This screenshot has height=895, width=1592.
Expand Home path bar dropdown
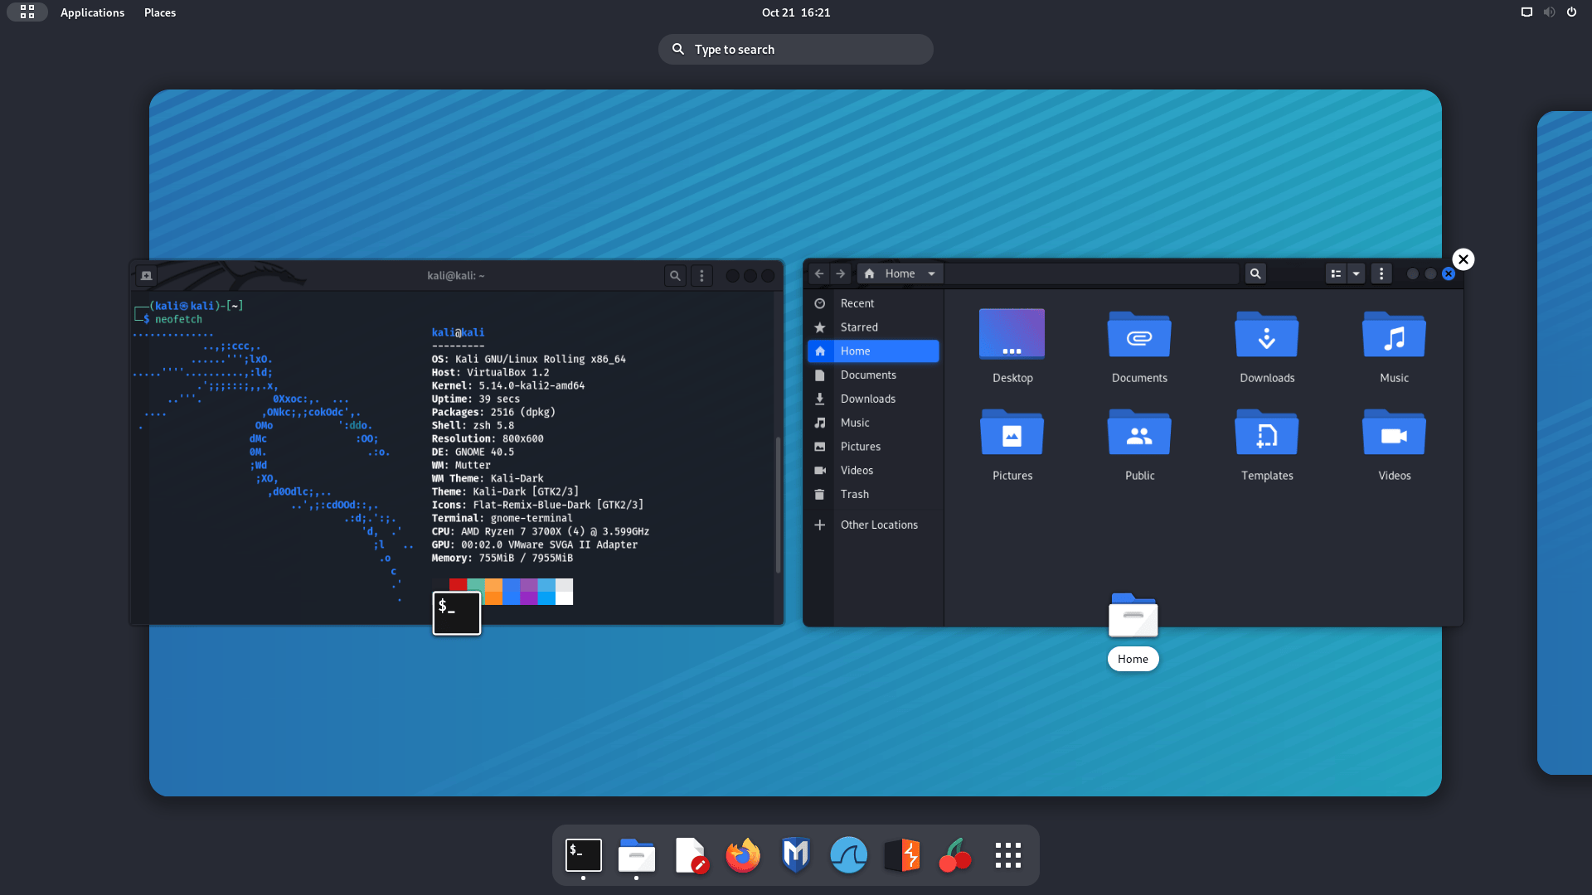point(931,273)
